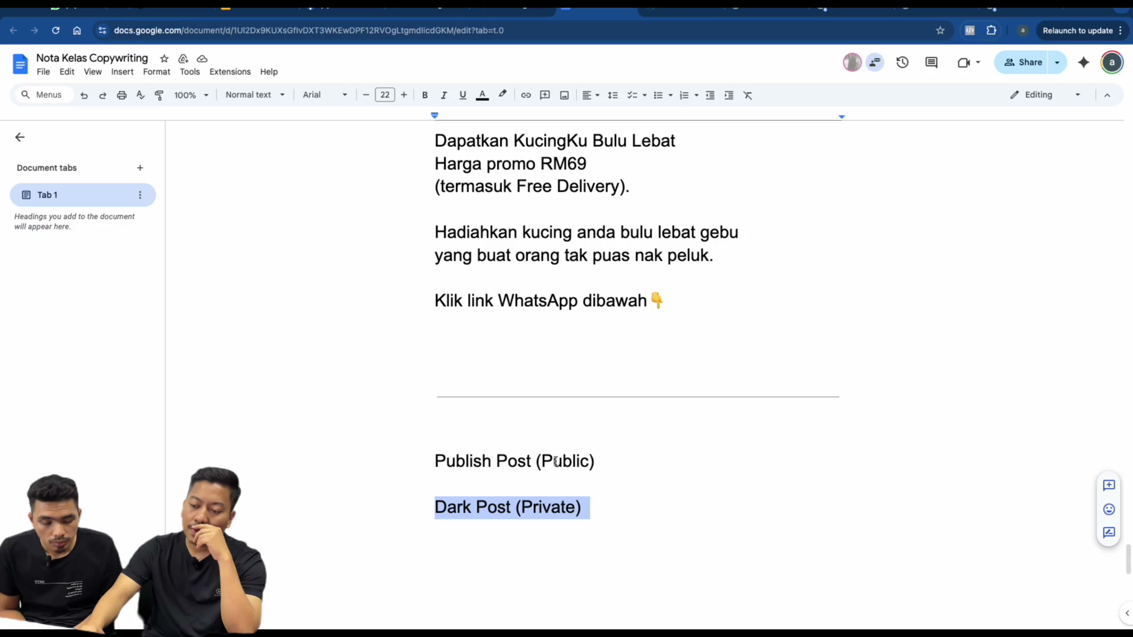Viewport: 1133px width, 637px height.
Task: Open text color picker
Action: click(482, 95)
